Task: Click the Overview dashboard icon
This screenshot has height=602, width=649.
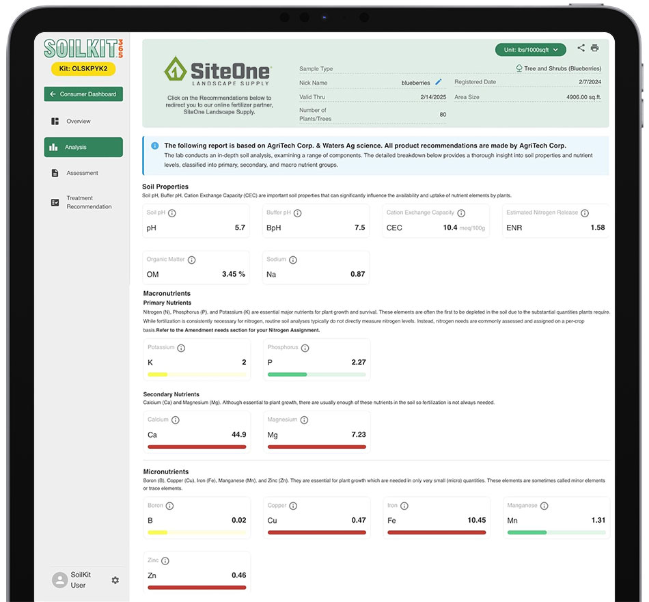Action: (55, 122)
